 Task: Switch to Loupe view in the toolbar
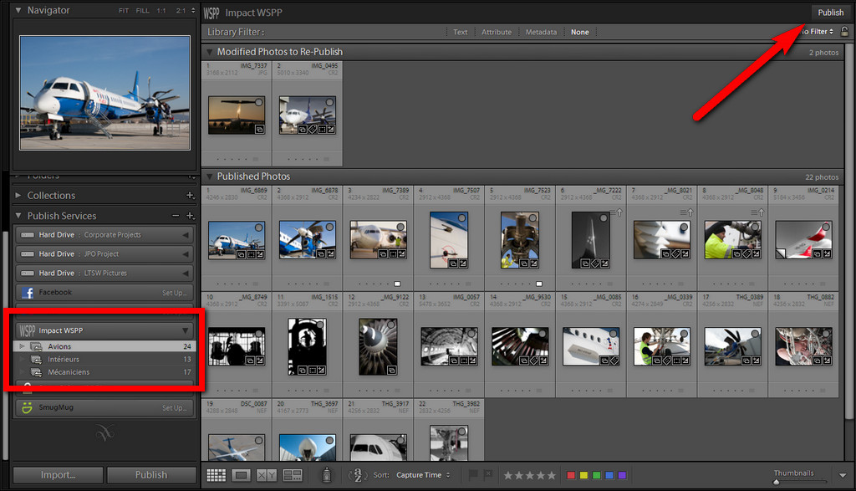click(x=241, y=475)
